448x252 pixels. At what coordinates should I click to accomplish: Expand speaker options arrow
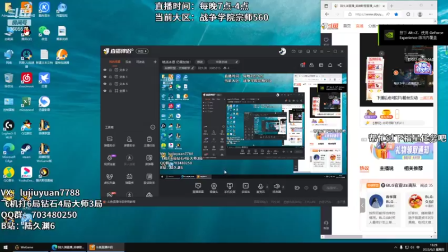[283, 187]
